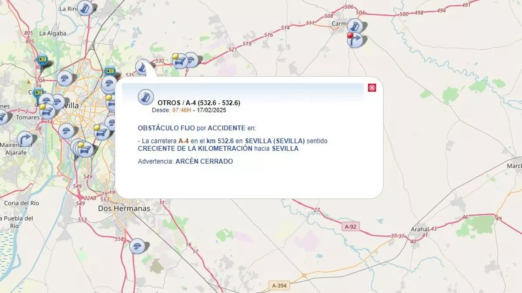Click the obstacle icon near La Rinconada
The height and width of the screenshot is (293, 522).
86,8
